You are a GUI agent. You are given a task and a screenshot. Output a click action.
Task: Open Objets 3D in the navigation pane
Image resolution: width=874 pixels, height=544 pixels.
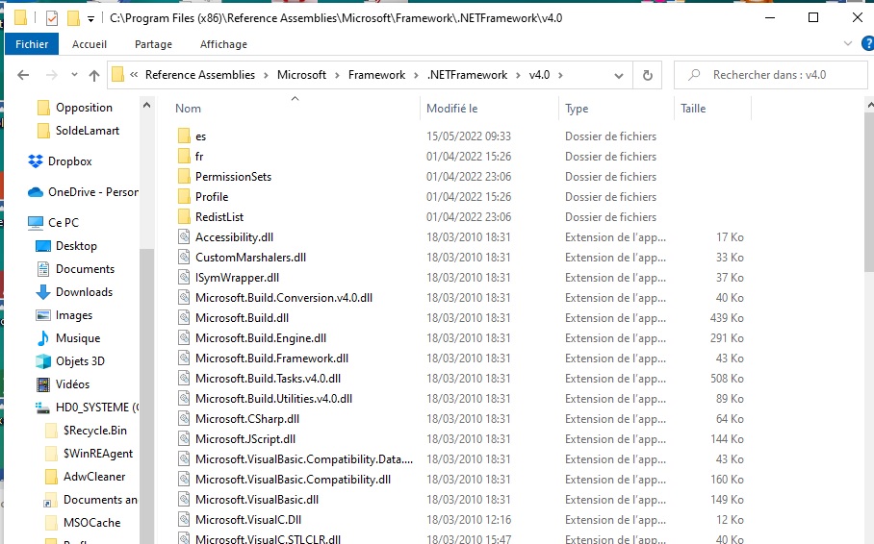(80, 361)
